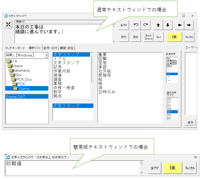Open the c: [Windows] drive dropdown
This screenshot has width=202, height=179.
tap(47, 55)
